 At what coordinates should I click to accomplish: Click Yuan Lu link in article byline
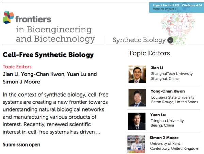pos(77,74)
